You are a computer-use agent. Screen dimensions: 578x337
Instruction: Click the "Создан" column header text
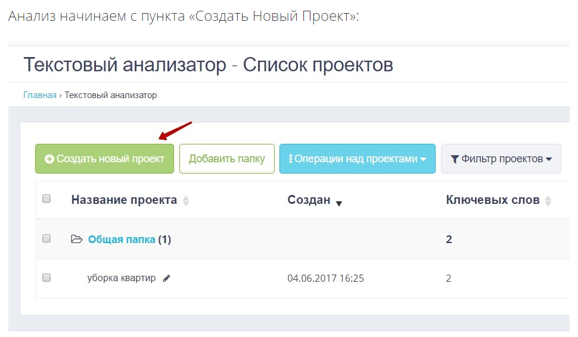[309, 200]
